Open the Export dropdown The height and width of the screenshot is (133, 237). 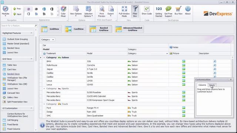click(111, 11)
